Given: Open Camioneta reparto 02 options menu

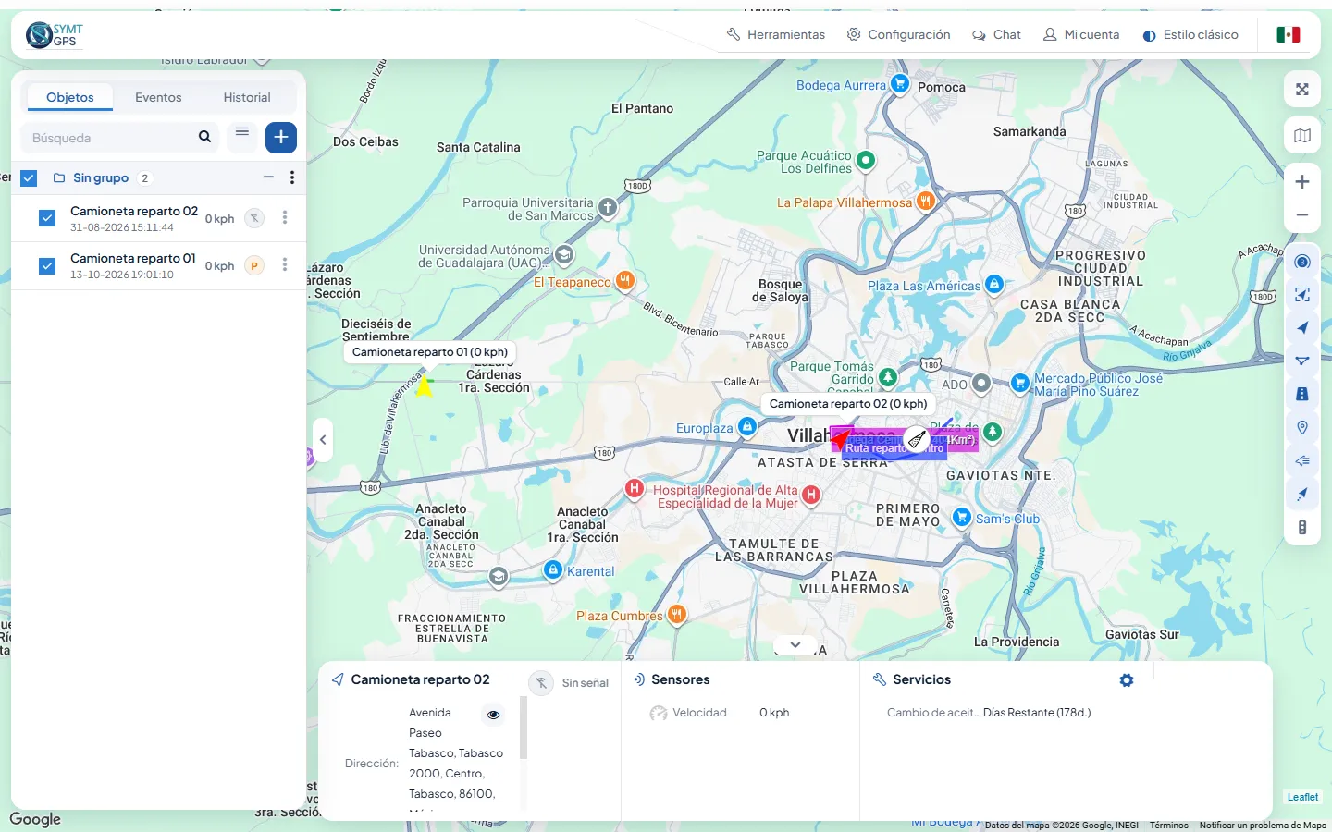Looking at the screenshot, I should pyautogui.click(x=285, y=218).
